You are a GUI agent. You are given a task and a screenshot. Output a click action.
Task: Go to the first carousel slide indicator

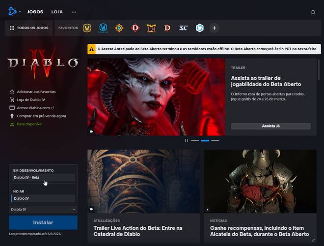(x=195, y=141)
